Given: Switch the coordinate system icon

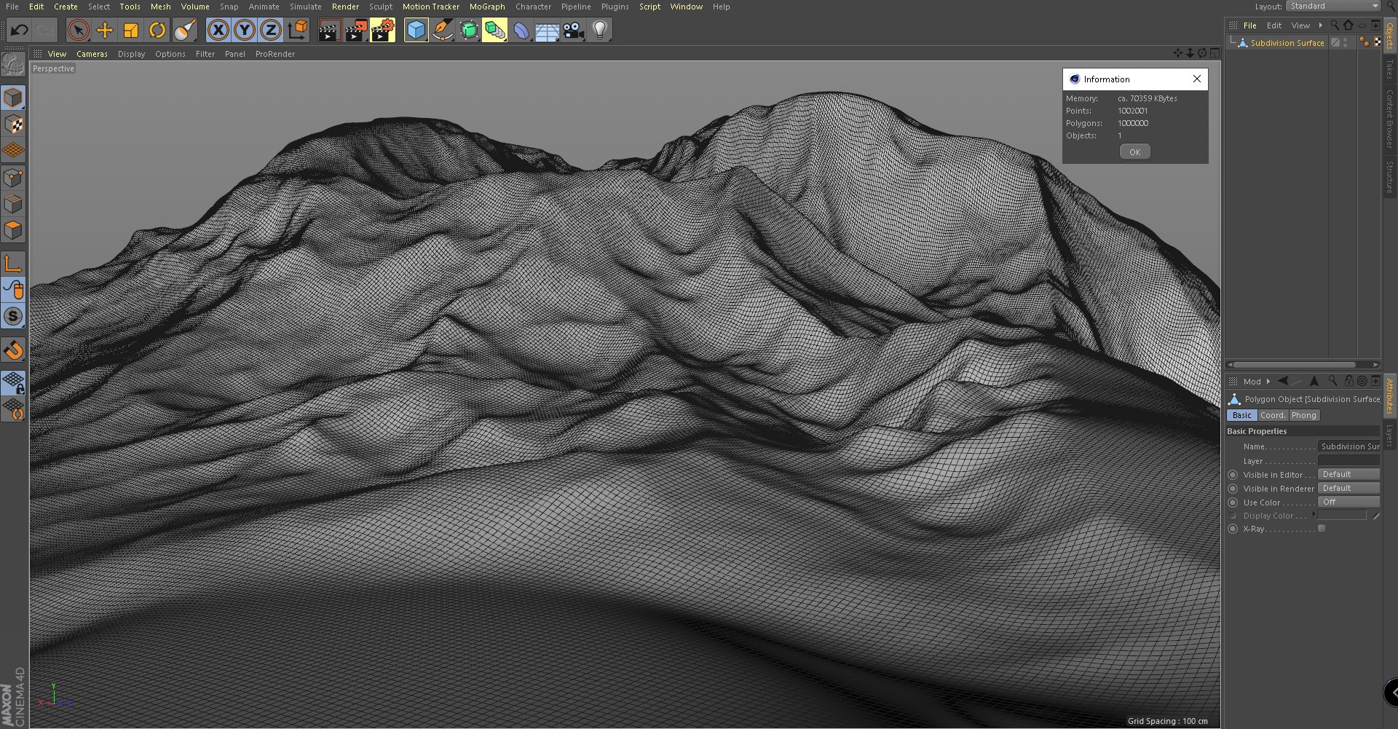Looking at the screenshot, I should coord(298,30).
